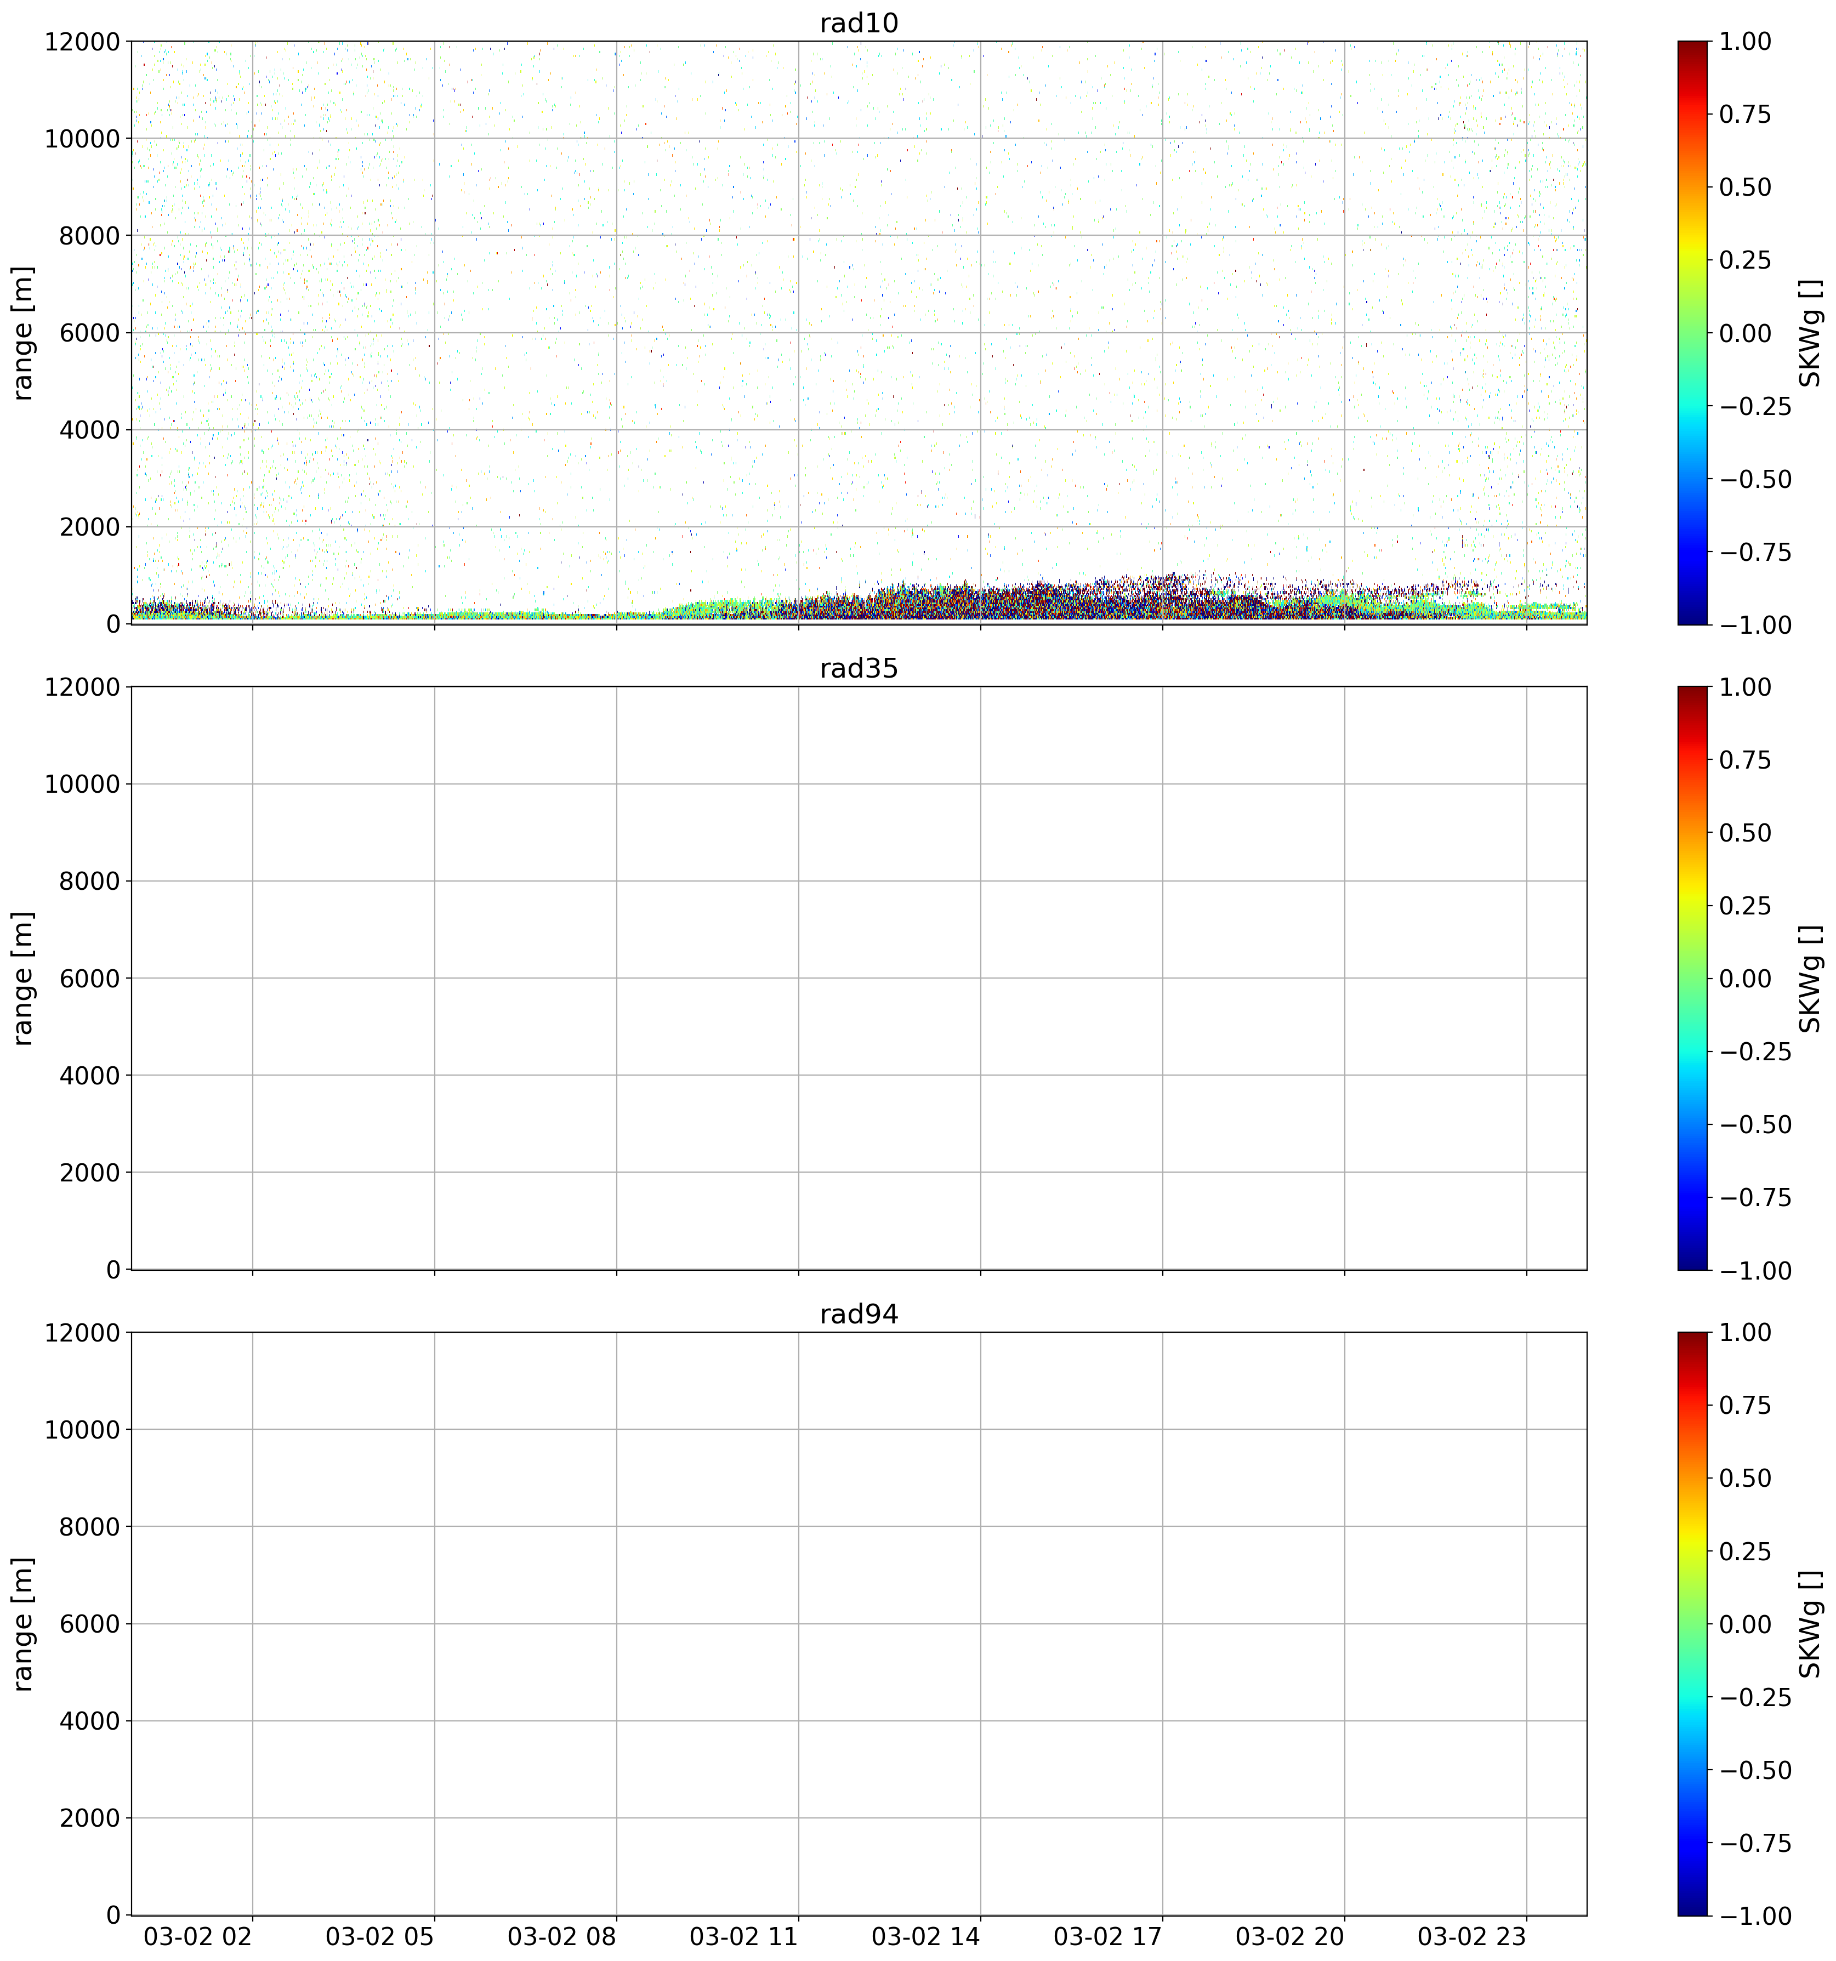Click the 4000 range tick of rad10 plot

coord(90,430)
